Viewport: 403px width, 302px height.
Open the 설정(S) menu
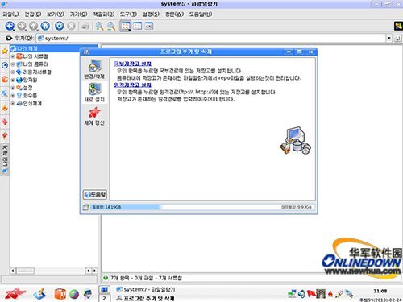pos(151,14)
